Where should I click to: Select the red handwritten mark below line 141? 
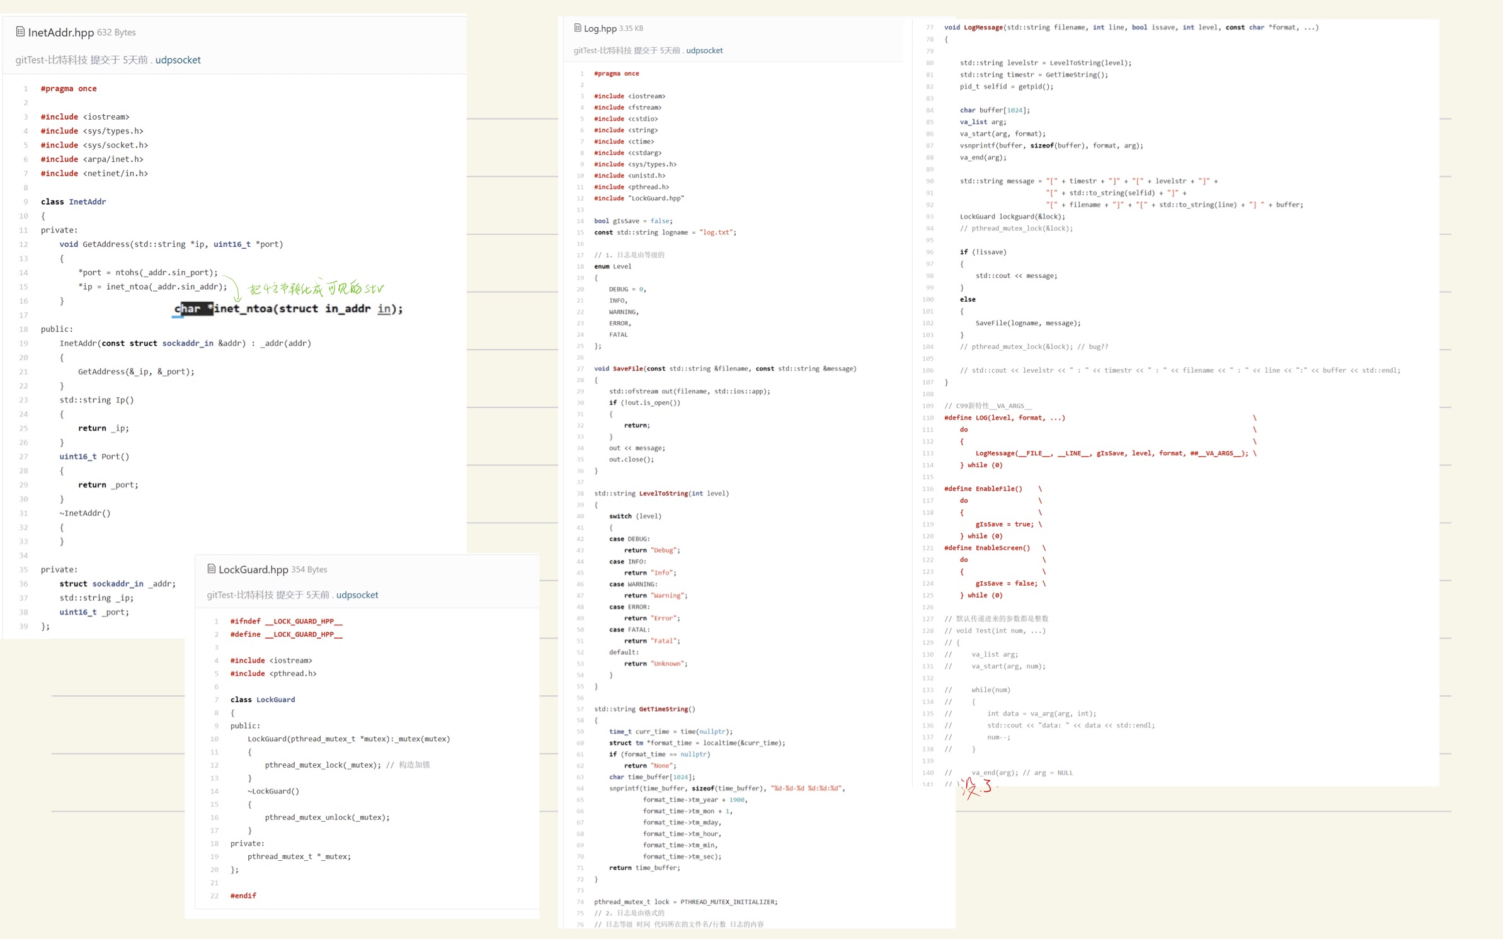click(976, 787)
